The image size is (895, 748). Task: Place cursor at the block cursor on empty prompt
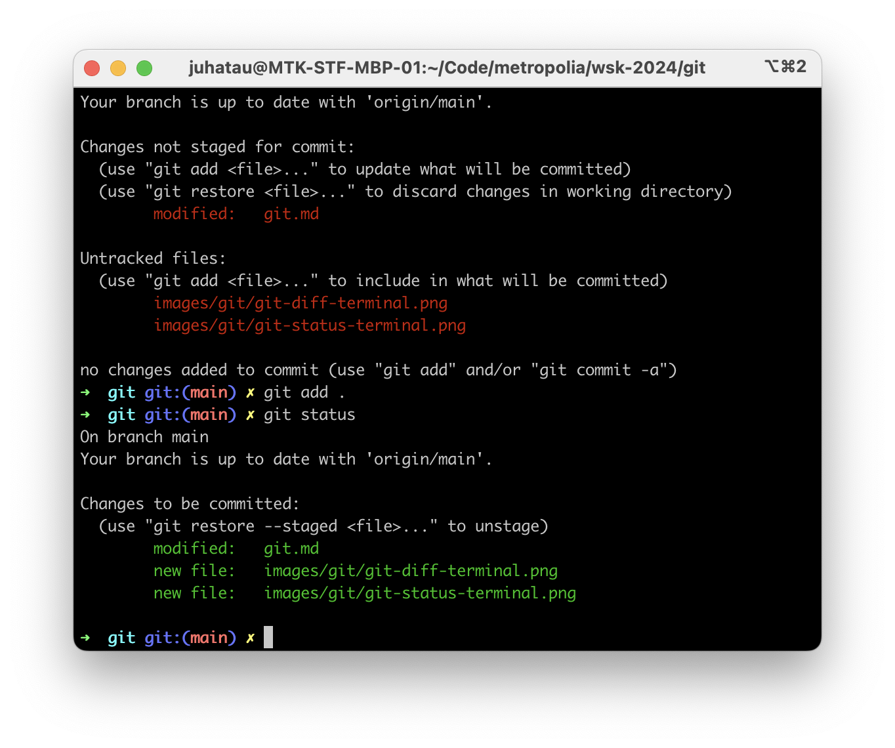point(268,637)
